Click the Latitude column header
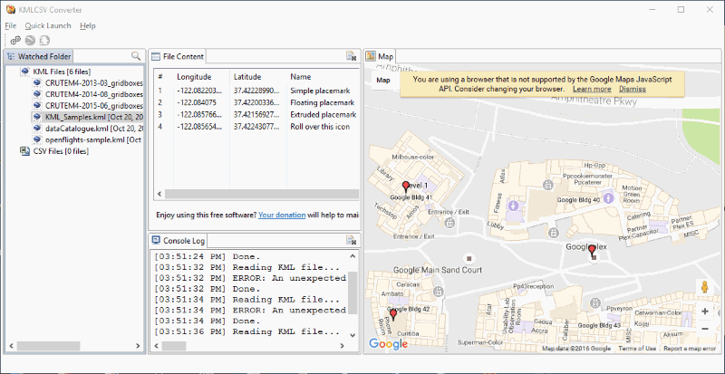 click(247, 77)
